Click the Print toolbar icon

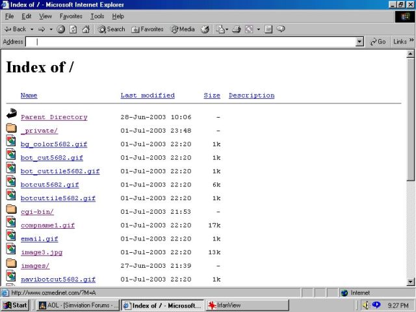(237, 29)
